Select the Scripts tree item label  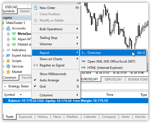[x=17, y=61]
